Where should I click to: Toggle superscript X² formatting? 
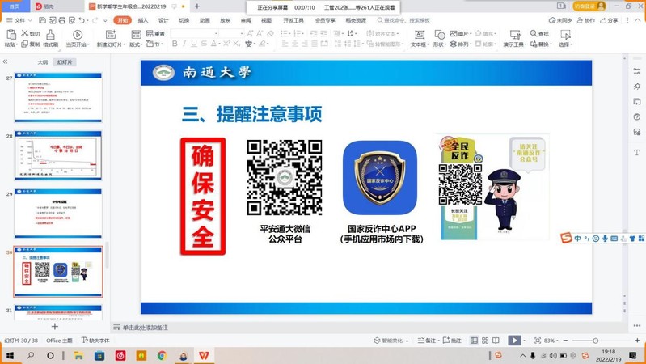coord(226,44)
